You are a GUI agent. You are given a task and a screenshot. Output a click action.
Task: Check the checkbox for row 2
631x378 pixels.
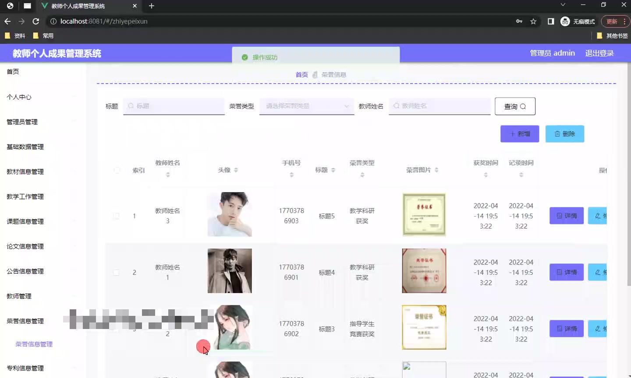(x=116, y=273)
